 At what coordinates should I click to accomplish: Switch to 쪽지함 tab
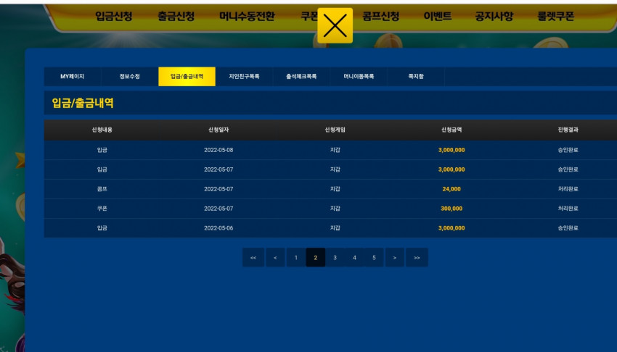point(416,77)
